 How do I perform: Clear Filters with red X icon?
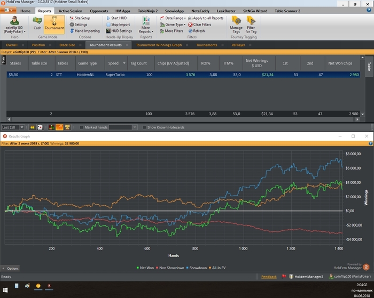click(x=200, y=25)
